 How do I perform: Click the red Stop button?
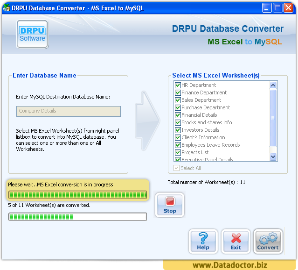tap(170, 205)
